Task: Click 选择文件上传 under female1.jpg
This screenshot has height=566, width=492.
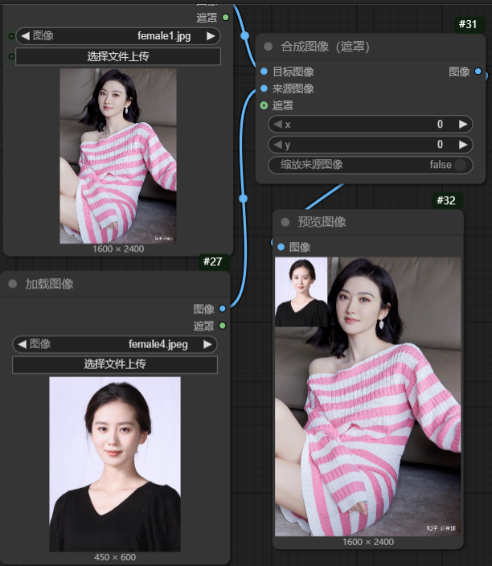Action: (x=117, y=56)
